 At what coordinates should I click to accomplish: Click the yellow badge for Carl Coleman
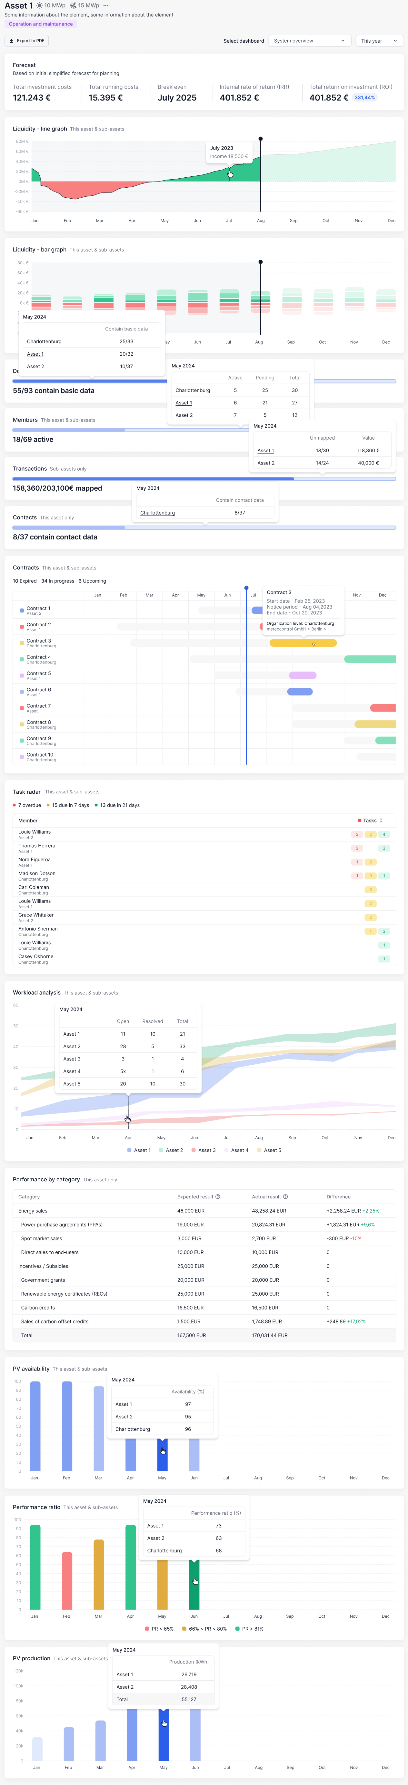371,890
